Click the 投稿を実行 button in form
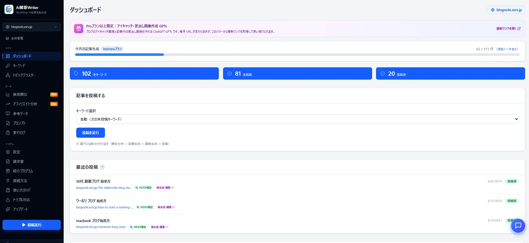 [90, 133]
